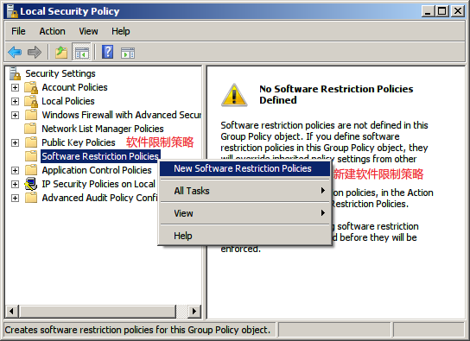Select Windows Firewall with Advanced Security item
Image resolution: width=470 pixels, height=341 pixels.
(x=122, y=115)
